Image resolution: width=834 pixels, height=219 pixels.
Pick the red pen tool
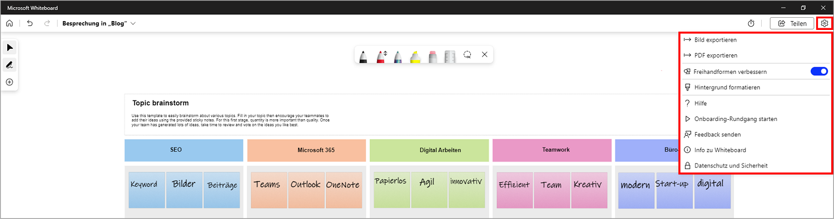coord(381,55)
